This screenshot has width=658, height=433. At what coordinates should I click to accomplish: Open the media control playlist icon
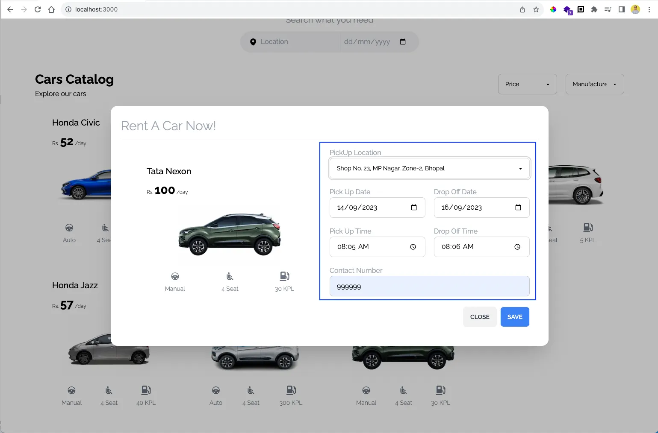[608, 9]
